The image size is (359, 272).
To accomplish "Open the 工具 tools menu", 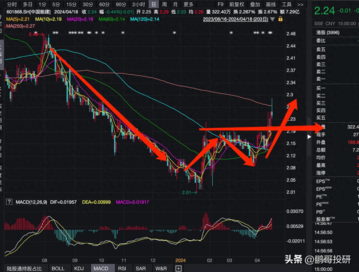I will tap(287, 4).
